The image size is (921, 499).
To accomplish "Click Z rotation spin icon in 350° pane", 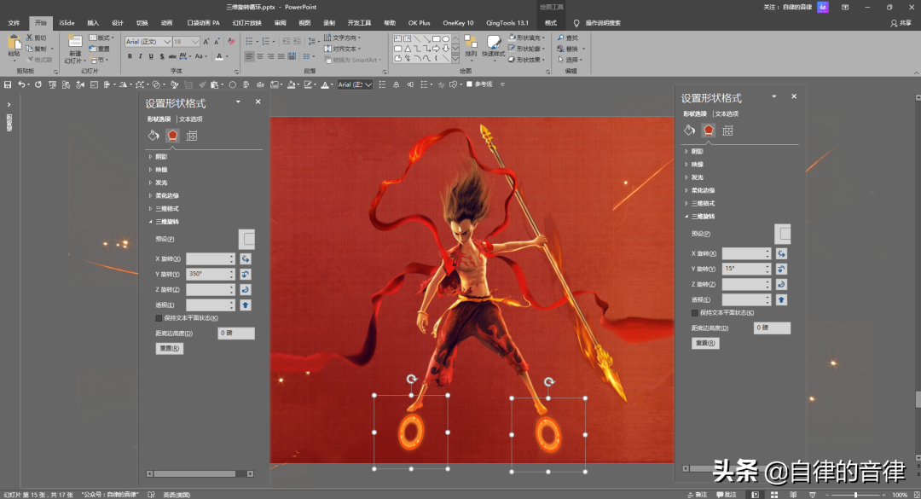I will point(246,289).
